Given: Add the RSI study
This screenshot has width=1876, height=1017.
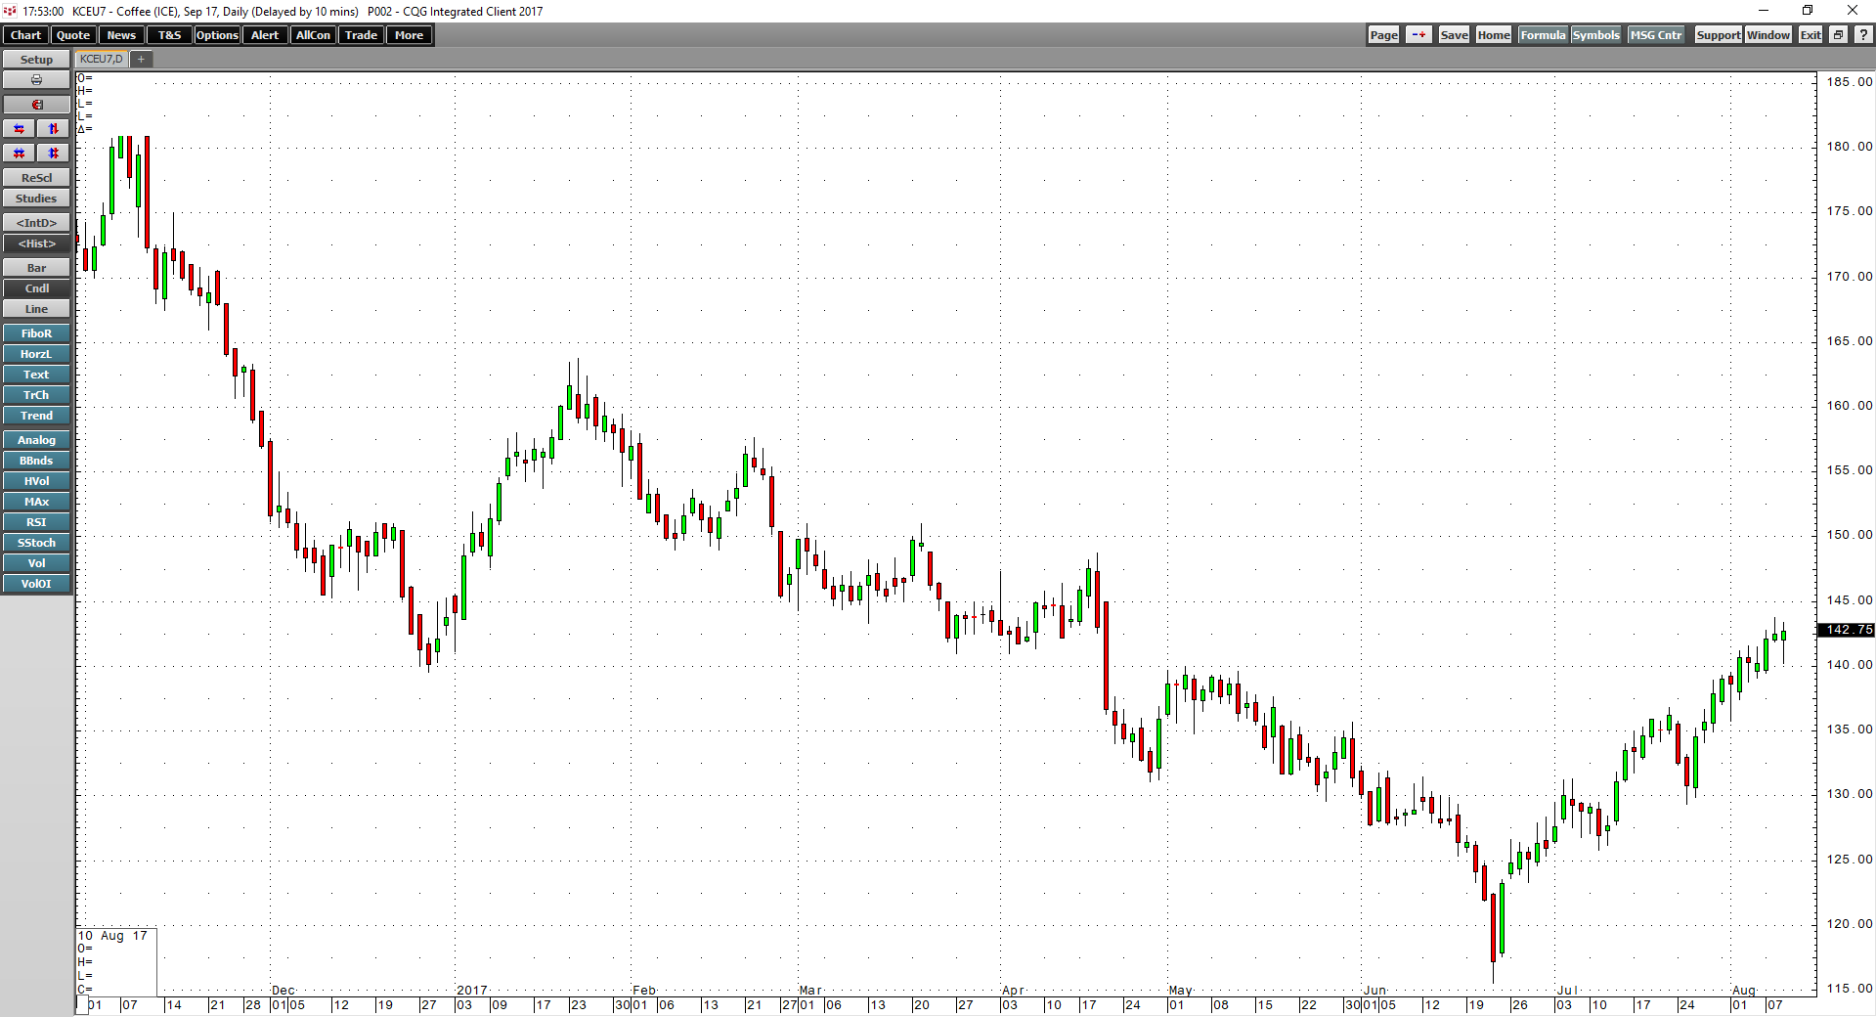Looking at the screenshot, I should [36, 522].
